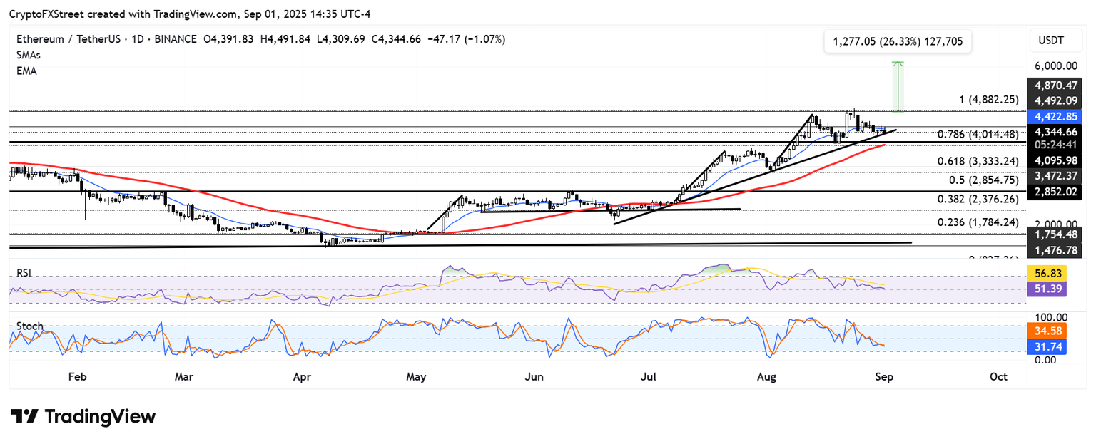
Task: Click the 4,344.66 current price tag
Action: tap(1055, 132)
